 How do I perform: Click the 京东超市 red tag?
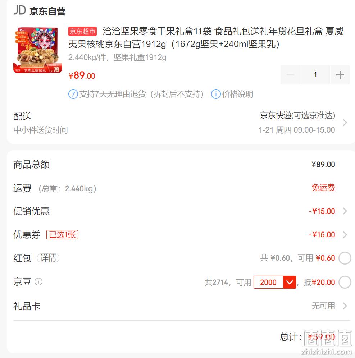[82, 31]
